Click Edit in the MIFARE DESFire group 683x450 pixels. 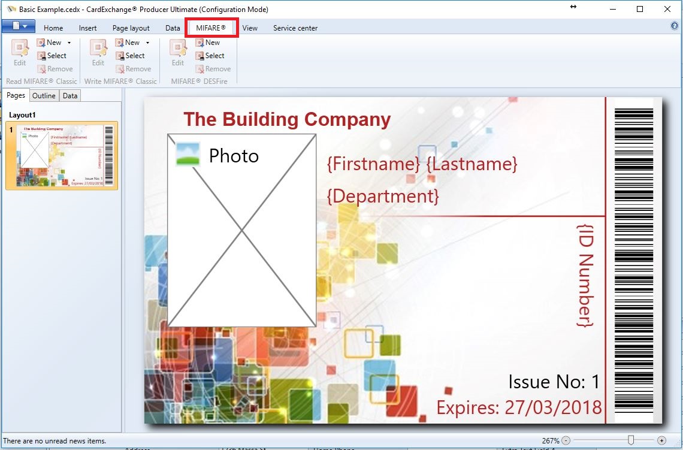(178, 53)
